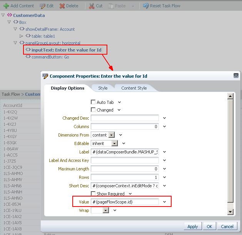The height and width of the screenshot is (235, 242).
Task: Click the Label input field
Action: point(125,152)
